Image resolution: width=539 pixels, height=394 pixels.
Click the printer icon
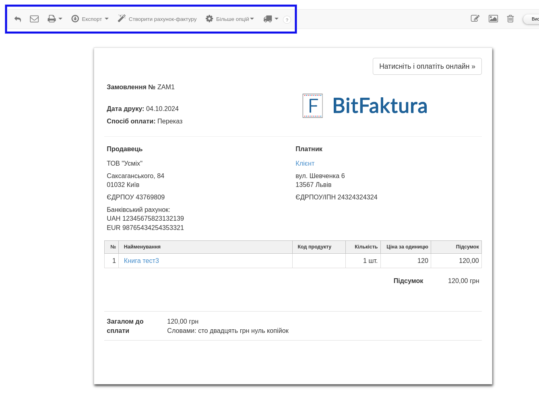(52, 19)
